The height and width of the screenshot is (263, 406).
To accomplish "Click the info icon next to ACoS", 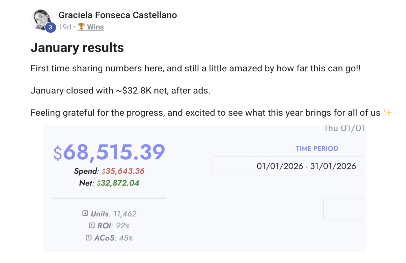I will pos(88,238).
